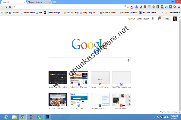181x120 pixels.
Task: Click the red shield extension icon
Action: click(141, 7)
